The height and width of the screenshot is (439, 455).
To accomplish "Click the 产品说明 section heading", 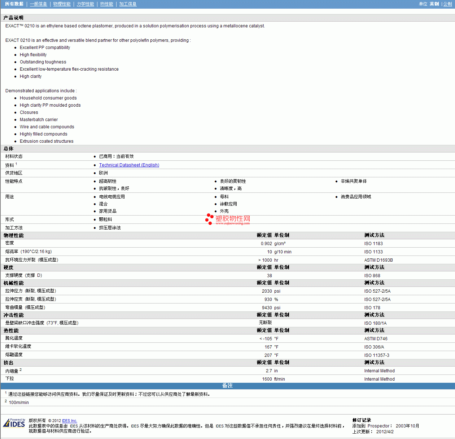I will click(x=13, y=18).
